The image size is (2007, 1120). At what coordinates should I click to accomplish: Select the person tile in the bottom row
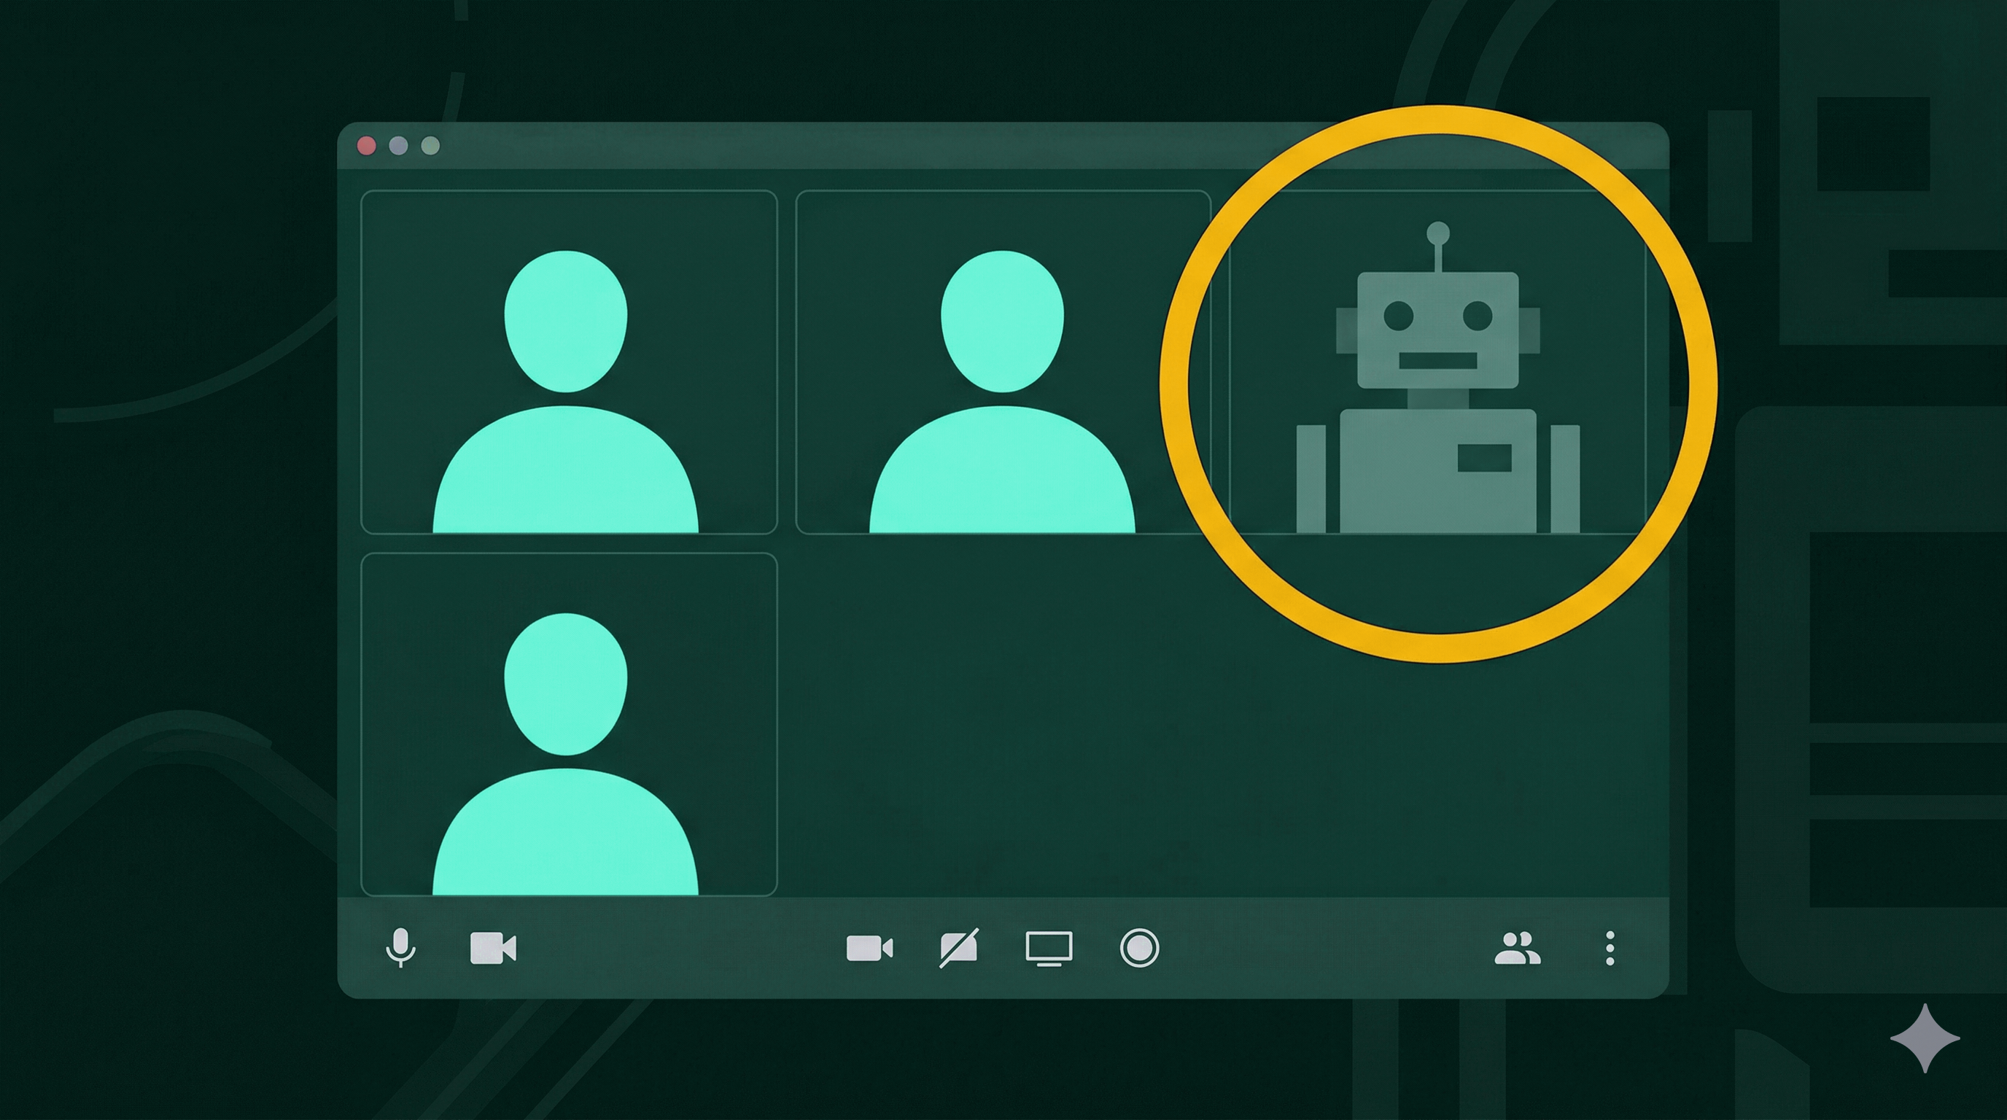(569, 724)
